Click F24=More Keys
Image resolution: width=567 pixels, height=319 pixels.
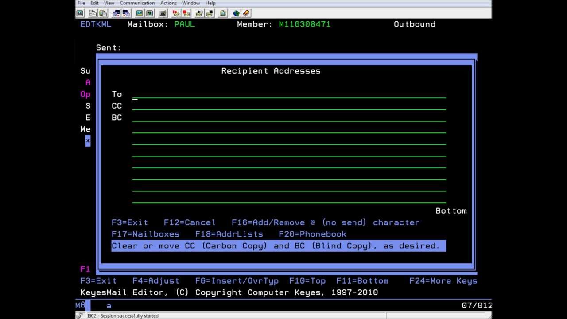tap(443, 281)
